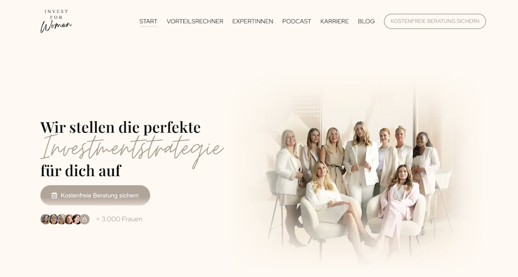The height and width of the screenshot is (277, 518).
Task: Navigate to PODCAST
Action: click(x=297, y=21)
